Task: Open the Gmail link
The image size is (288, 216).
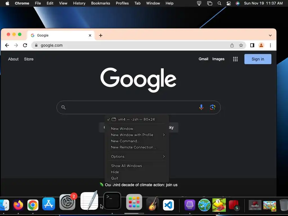Action: coord(203,59)
